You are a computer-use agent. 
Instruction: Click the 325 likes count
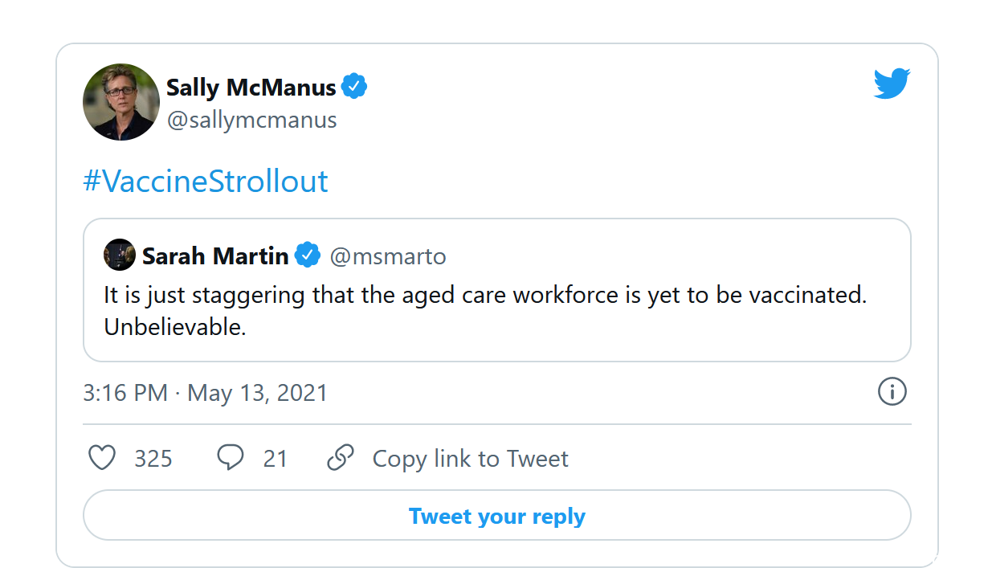coord(153,459)
